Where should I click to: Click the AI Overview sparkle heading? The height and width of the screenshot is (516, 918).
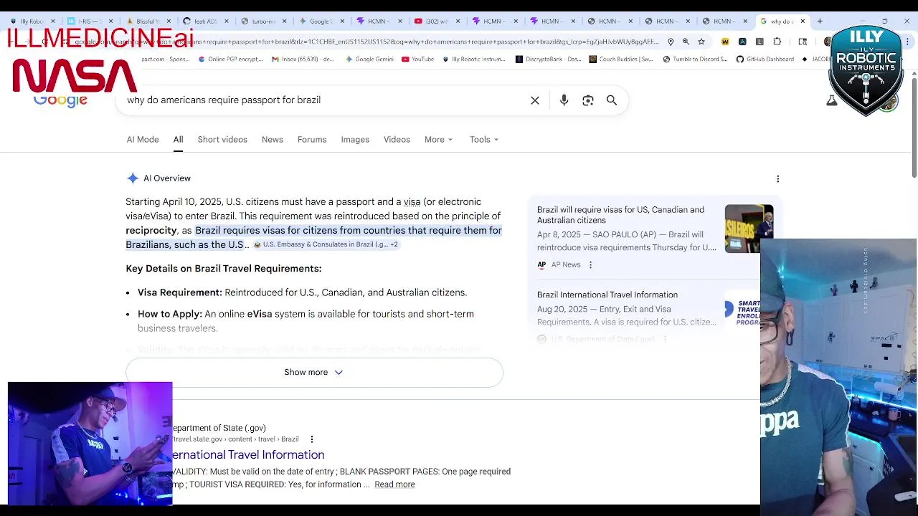pyautogui.click(x=159, y=178)
